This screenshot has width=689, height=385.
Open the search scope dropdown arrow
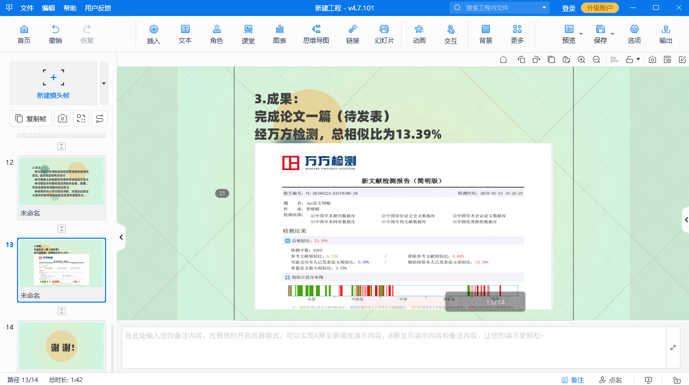(x=544, y=7)
